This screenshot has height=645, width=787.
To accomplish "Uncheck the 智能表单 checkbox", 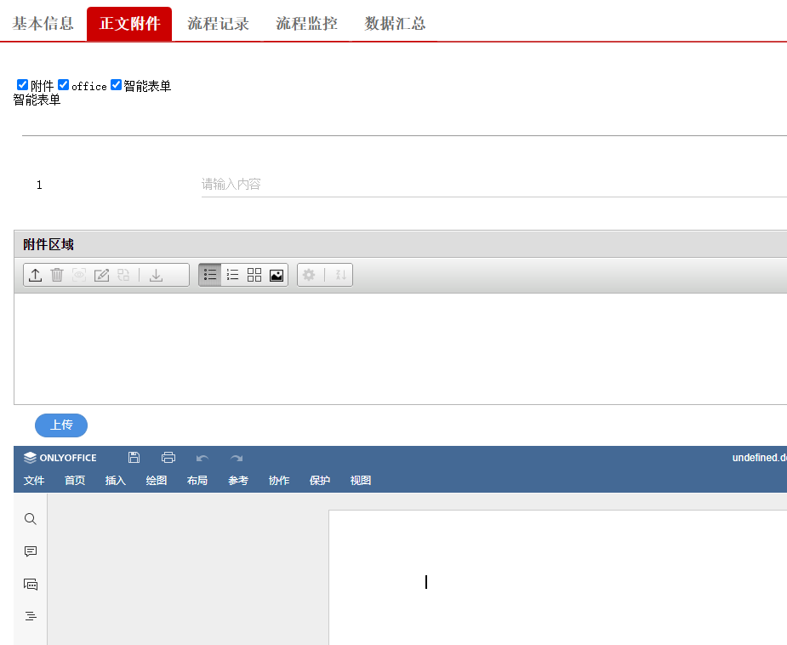I will tap(116, 85).
